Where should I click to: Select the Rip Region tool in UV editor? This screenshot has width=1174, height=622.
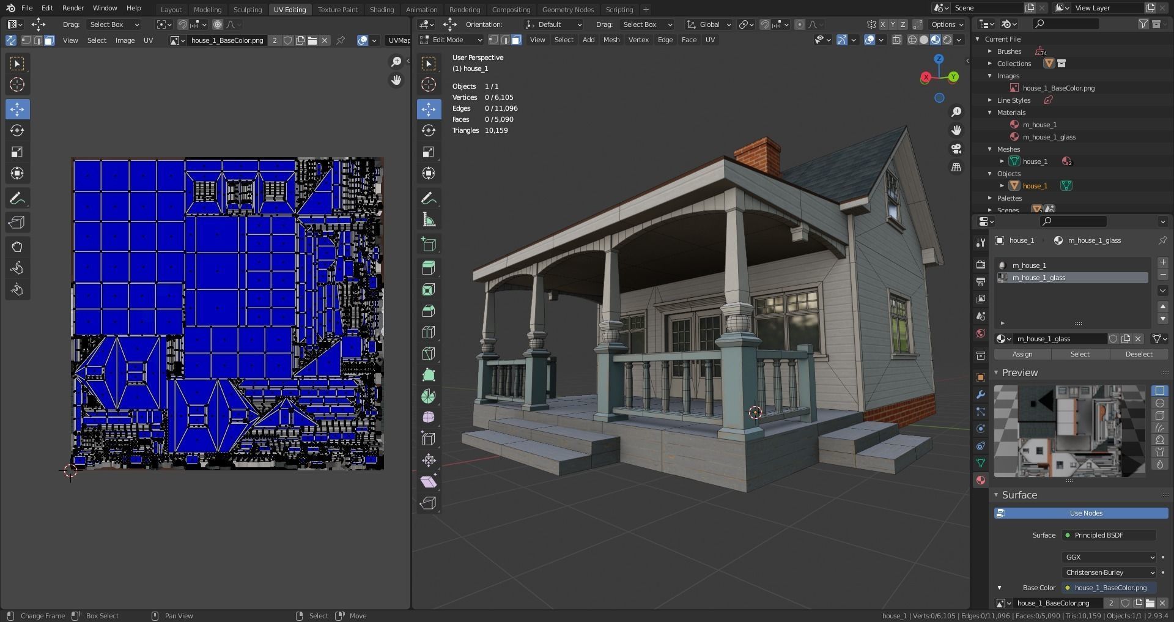coord(17,223)
